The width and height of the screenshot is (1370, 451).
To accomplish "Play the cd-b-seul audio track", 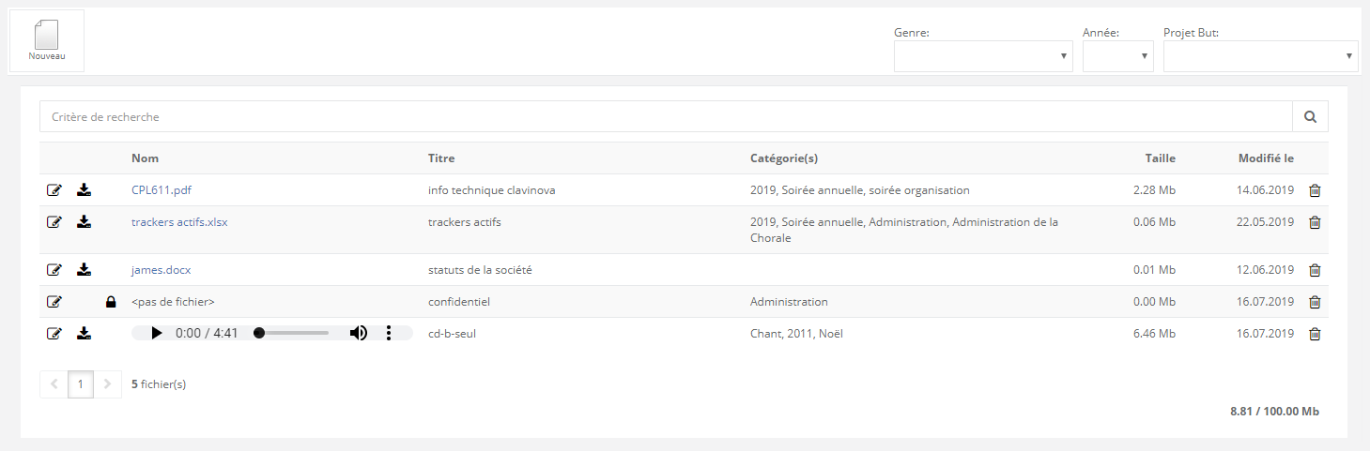I will tap(156, 333).
